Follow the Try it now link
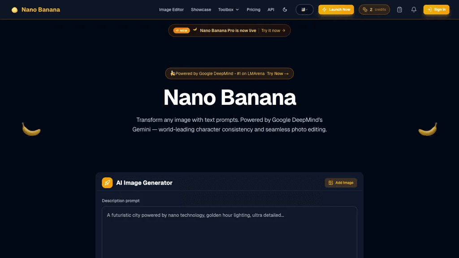The height and width of the screenshot is (258, 459). tap(273, 30)
